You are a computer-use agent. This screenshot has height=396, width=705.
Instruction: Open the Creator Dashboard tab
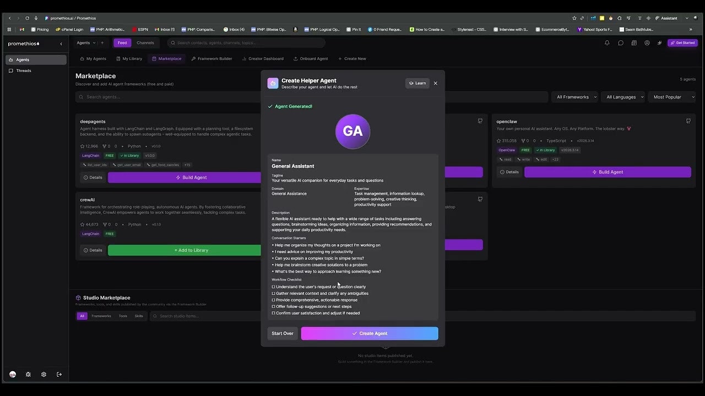pyautogui.click(x=263, y=58)
